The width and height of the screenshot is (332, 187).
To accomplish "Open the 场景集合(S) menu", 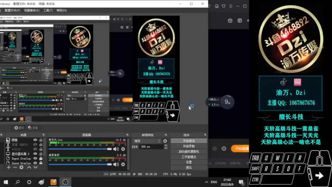I will [x=32, y=10].
